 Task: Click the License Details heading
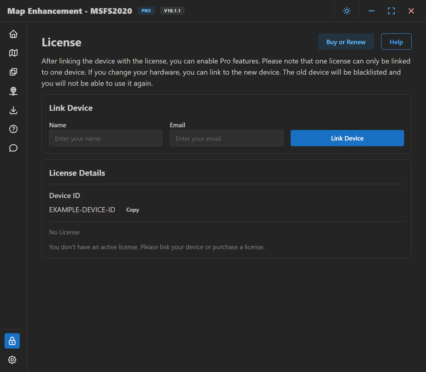tap(77, 173)
